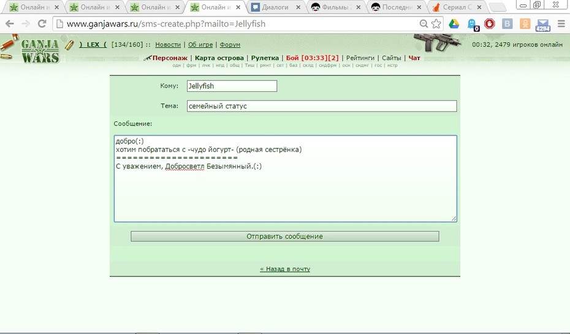The image size is (570, 334).
Task: Click the textarea resize handle corner
Action: [454, 218]
